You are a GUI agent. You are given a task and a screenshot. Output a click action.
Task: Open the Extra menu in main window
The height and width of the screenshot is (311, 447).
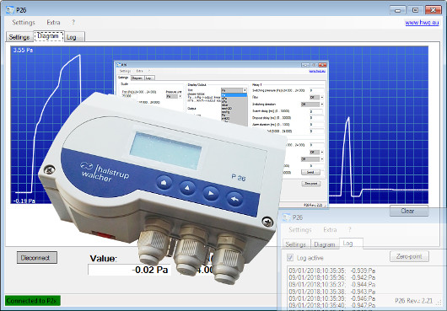click(x=53, y=22)
